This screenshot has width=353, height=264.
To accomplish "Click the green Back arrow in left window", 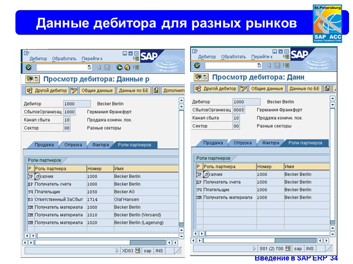I will [x=120, y=67].
